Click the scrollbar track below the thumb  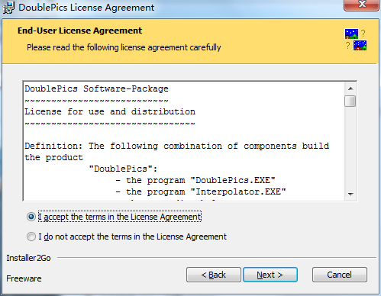coord(350,147)
